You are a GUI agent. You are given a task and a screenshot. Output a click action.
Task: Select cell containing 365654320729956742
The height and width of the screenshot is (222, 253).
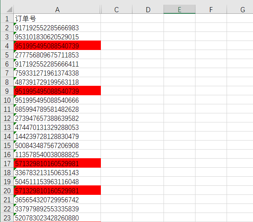click(57, 200)
